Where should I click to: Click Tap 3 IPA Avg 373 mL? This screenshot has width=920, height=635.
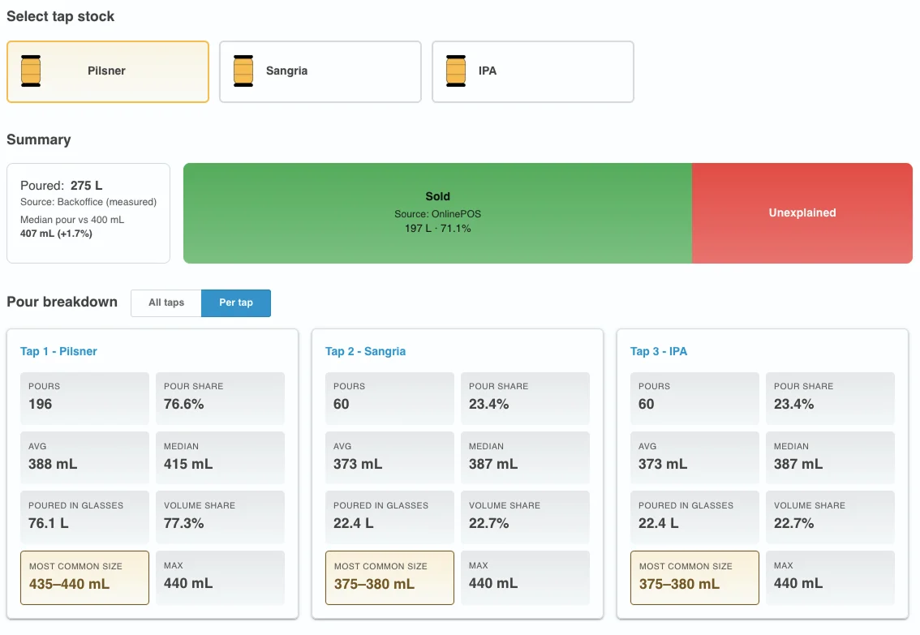[694, 458]
